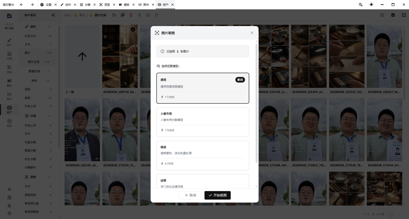Screen dimensions: 409x219
Task: Open the 资产 module in left icon bar
Action: click(9, 109)
